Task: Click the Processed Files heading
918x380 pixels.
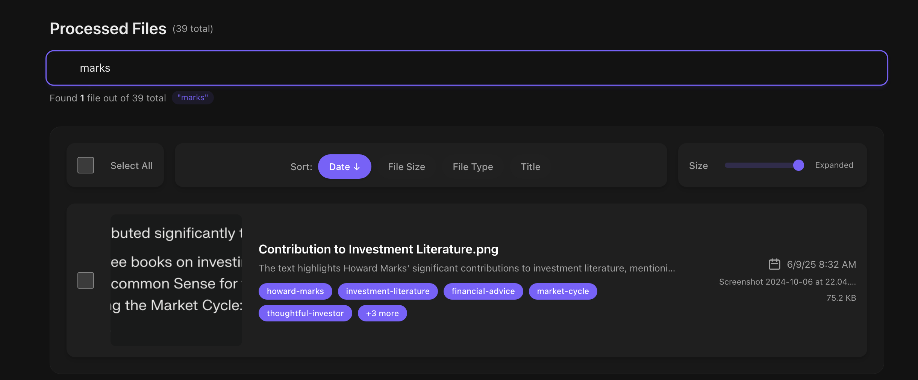Action: coord(108,28)
